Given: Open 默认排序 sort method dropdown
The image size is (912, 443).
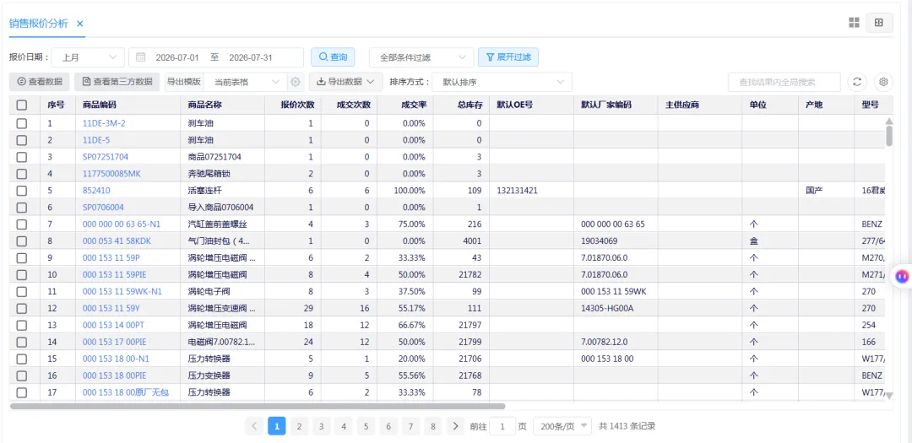Looking at the screenshot, I should click(502, 82).
